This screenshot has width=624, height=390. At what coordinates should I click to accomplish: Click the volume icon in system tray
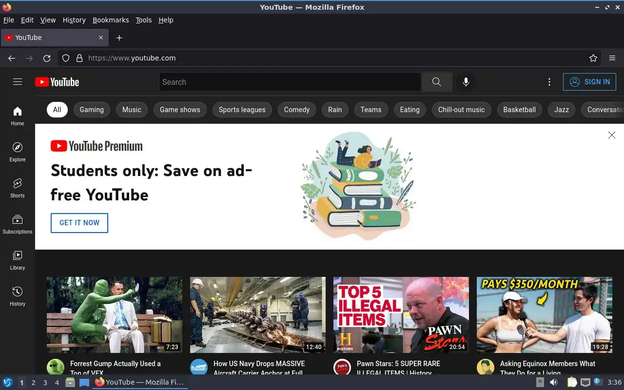(x=554, y=382)
